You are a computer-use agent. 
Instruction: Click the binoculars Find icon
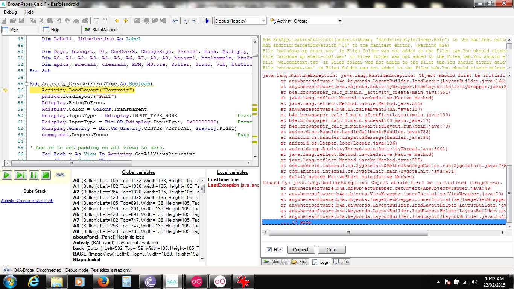point(77,21)
